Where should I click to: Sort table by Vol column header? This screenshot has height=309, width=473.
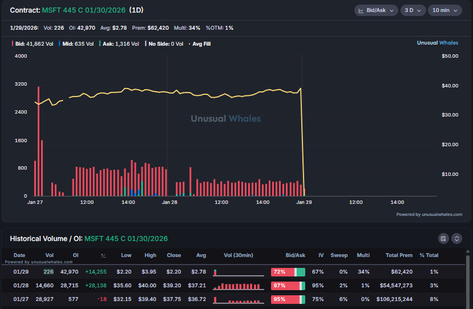tap(49, 255)
